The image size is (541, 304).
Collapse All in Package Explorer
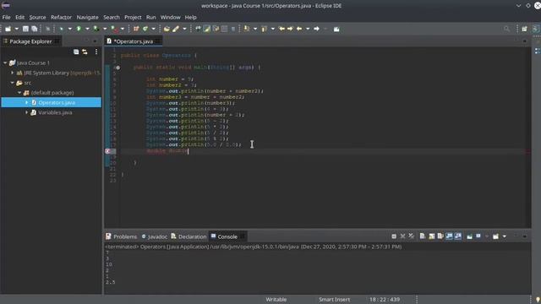[76, 52]
